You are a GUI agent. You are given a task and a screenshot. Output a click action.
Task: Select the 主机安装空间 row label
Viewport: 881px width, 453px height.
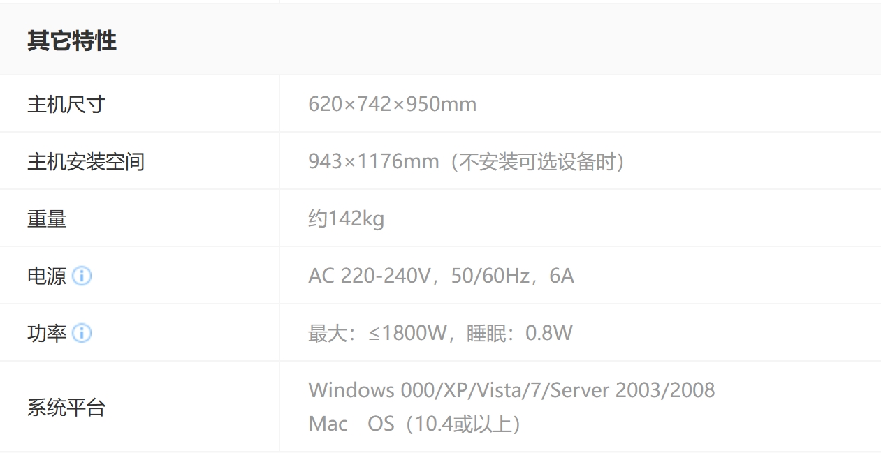[x=86, y=162]
